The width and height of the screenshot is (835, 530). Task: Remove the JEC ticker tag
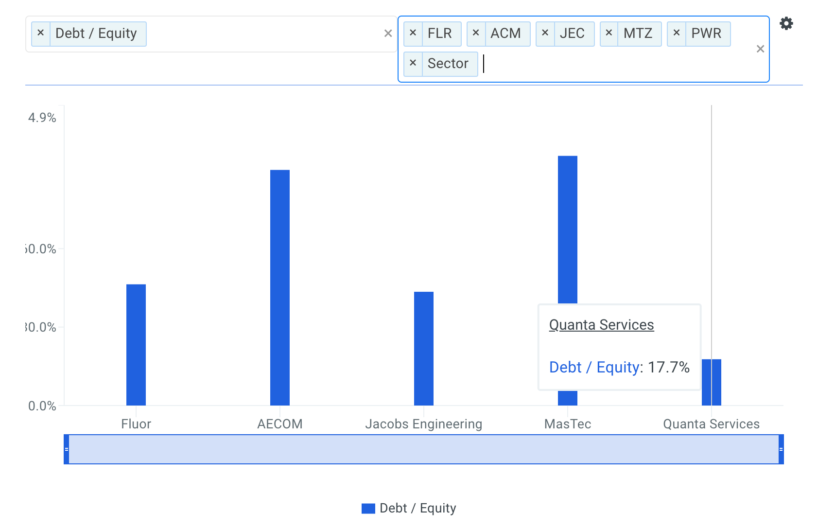(x=545, y=34)
